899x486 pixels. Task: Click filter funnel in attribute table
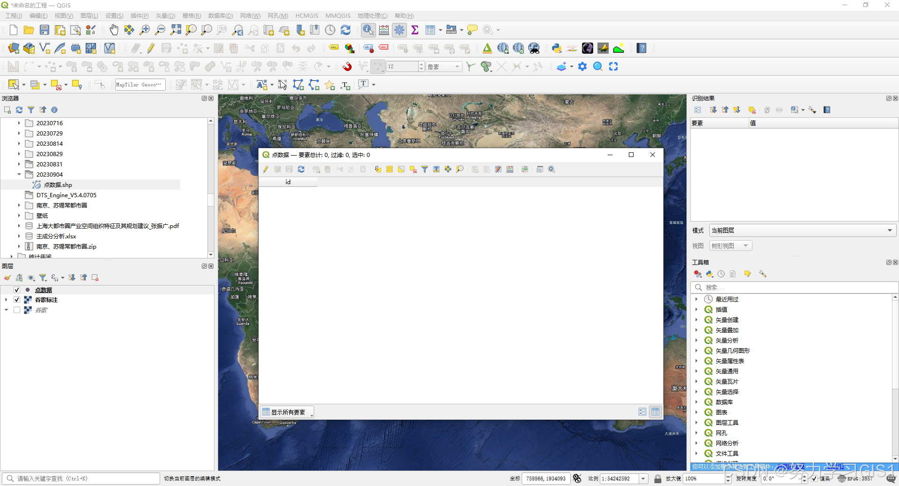pyautogui.click(x=425, y=169)
